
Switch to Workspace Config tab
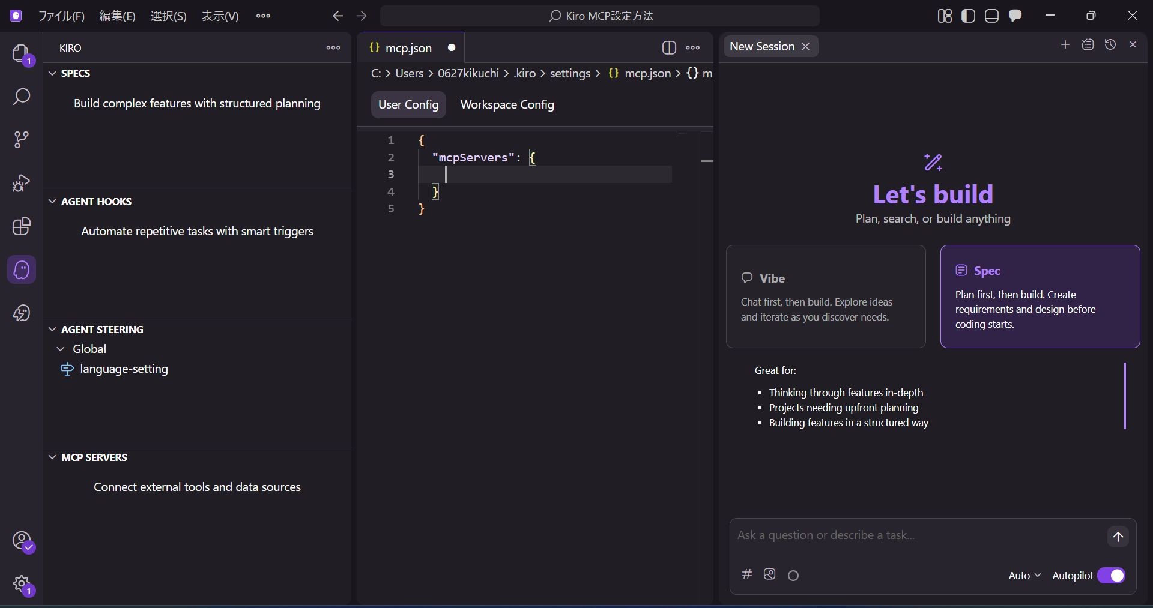tap(507, 105)
